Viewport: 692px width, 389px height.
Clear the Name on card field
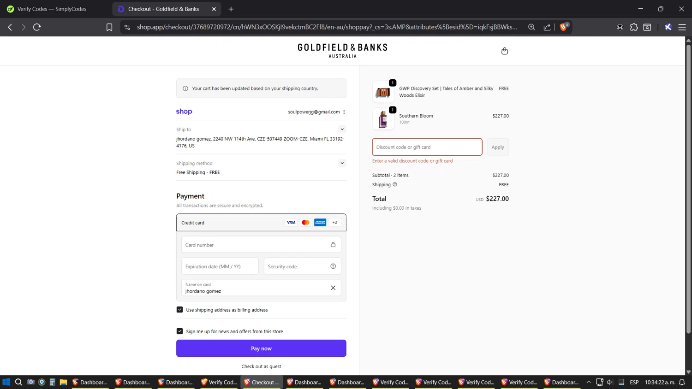333,288
